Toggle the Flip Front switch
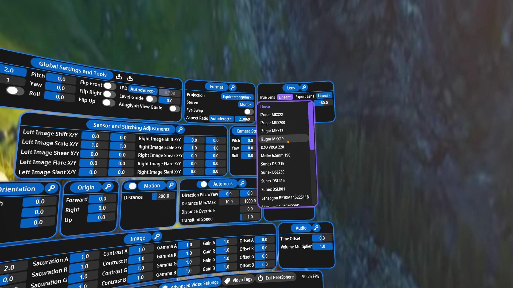513x288 pixels. [107, 86]
